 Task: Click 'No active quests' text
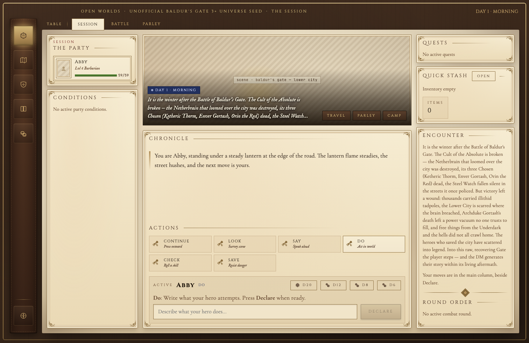439,54
